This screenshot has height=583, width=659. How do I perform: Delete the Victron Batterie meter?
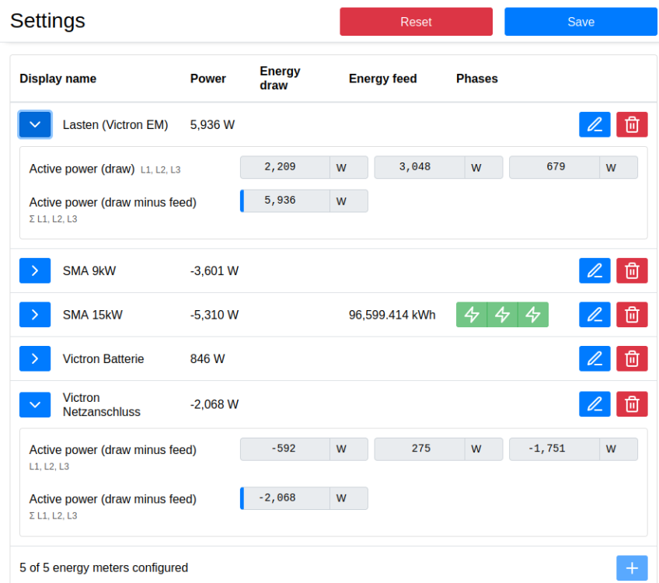click(x=632, y=358)
